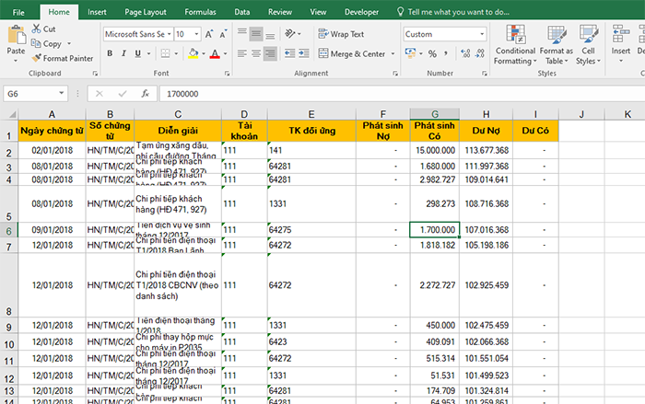Click the Insert Function fx icon
Screen dimensions: 645x404
pyautogui.click(x=145, y=94)
